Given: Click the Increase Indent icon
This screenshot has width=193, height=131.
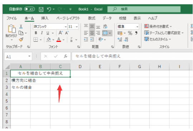Looking at the screenshot, I should (x=92, y=39).
